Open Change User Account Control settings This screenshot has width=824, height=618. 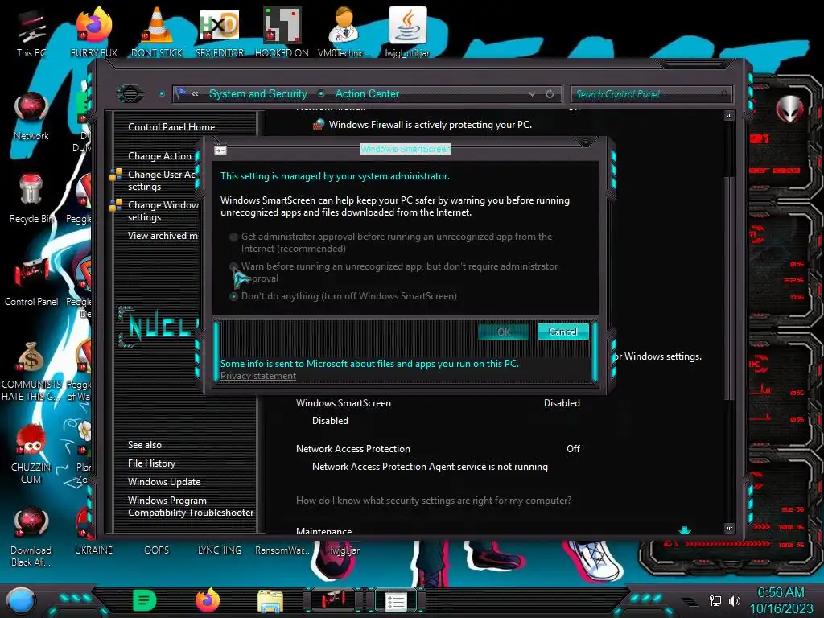[x=162, y=180]
